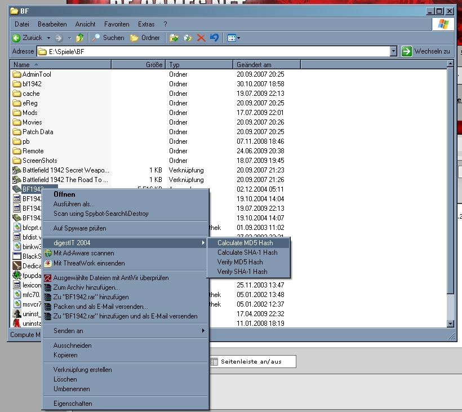The height and width of the screenshot is (412, 462).
Task: Click the AdminTool folder icon
Action: pos(17,74)
